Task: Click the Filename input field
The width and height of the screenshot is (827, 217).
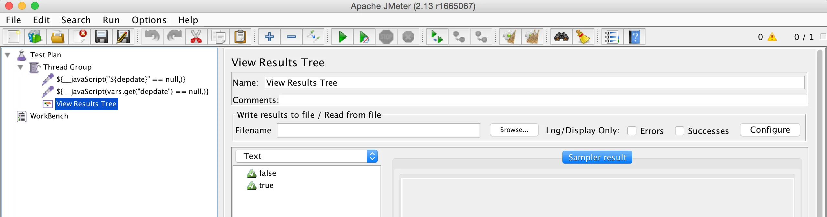Action: [x=378, y=130]
